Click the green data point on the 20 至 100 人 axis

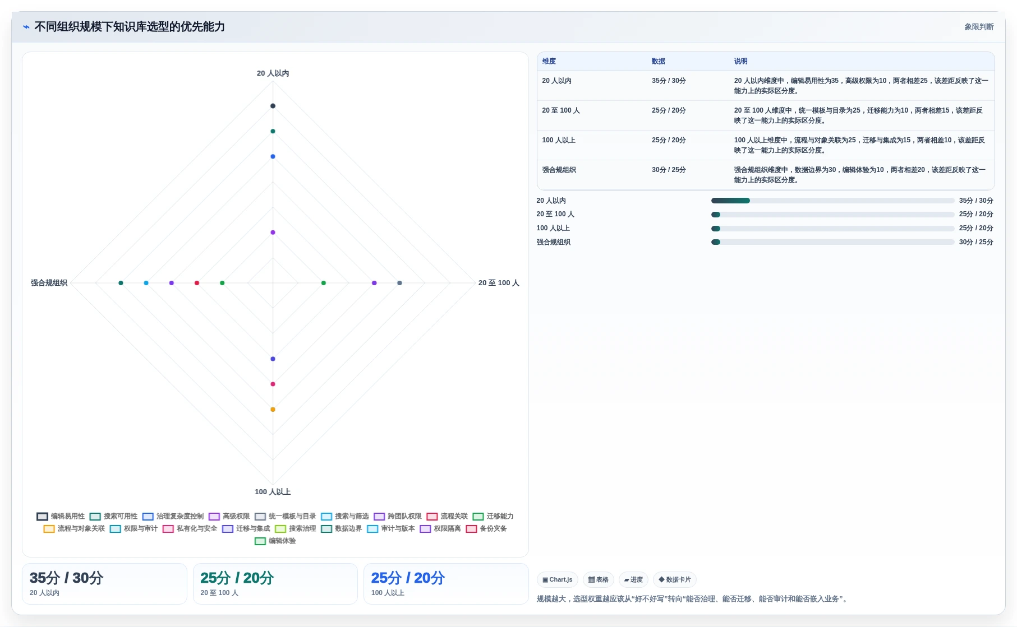[x=324, y=283]
